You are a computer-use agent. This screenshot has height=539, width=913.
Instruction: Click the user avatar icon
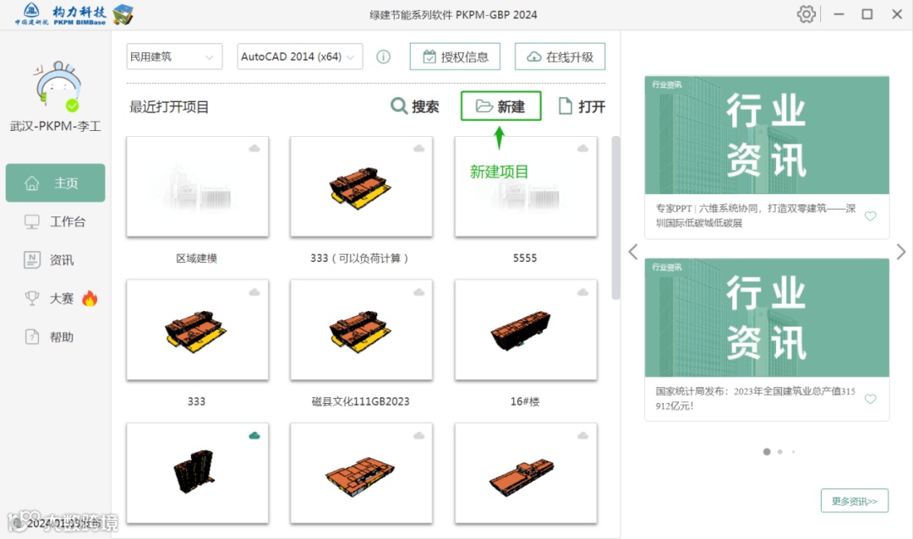57,85
